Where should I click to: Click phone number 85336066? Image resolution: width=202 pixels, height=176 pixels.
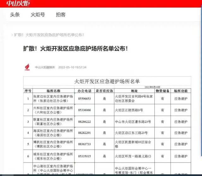click(84, 110)
